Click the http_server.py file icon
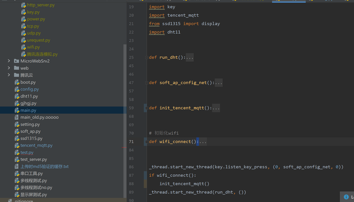The width and height of the screenshot is (354, 202). (x=23, y=5)
